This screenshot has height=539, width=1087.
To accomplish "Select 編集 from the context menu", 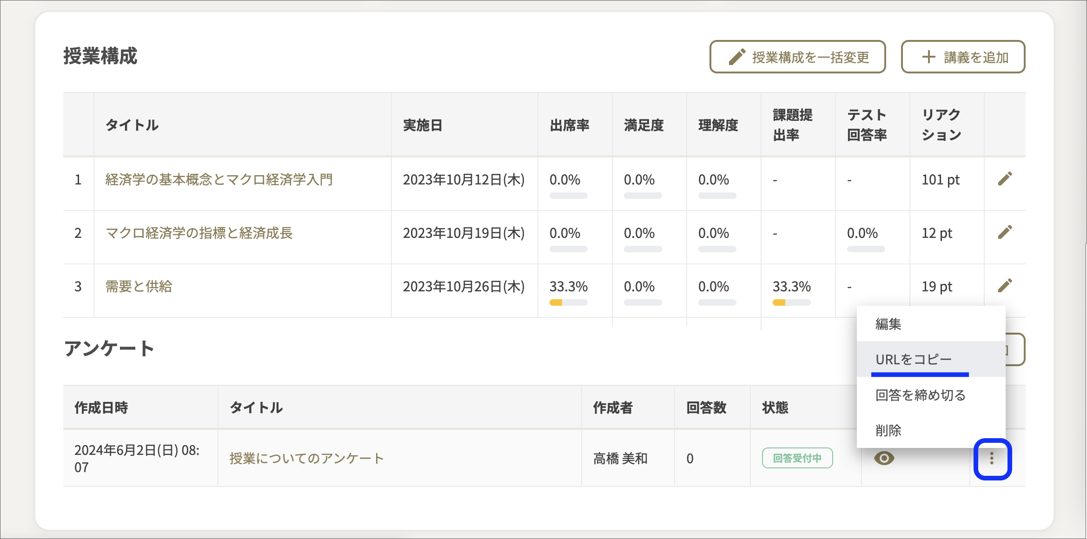I will pos(888,324).
